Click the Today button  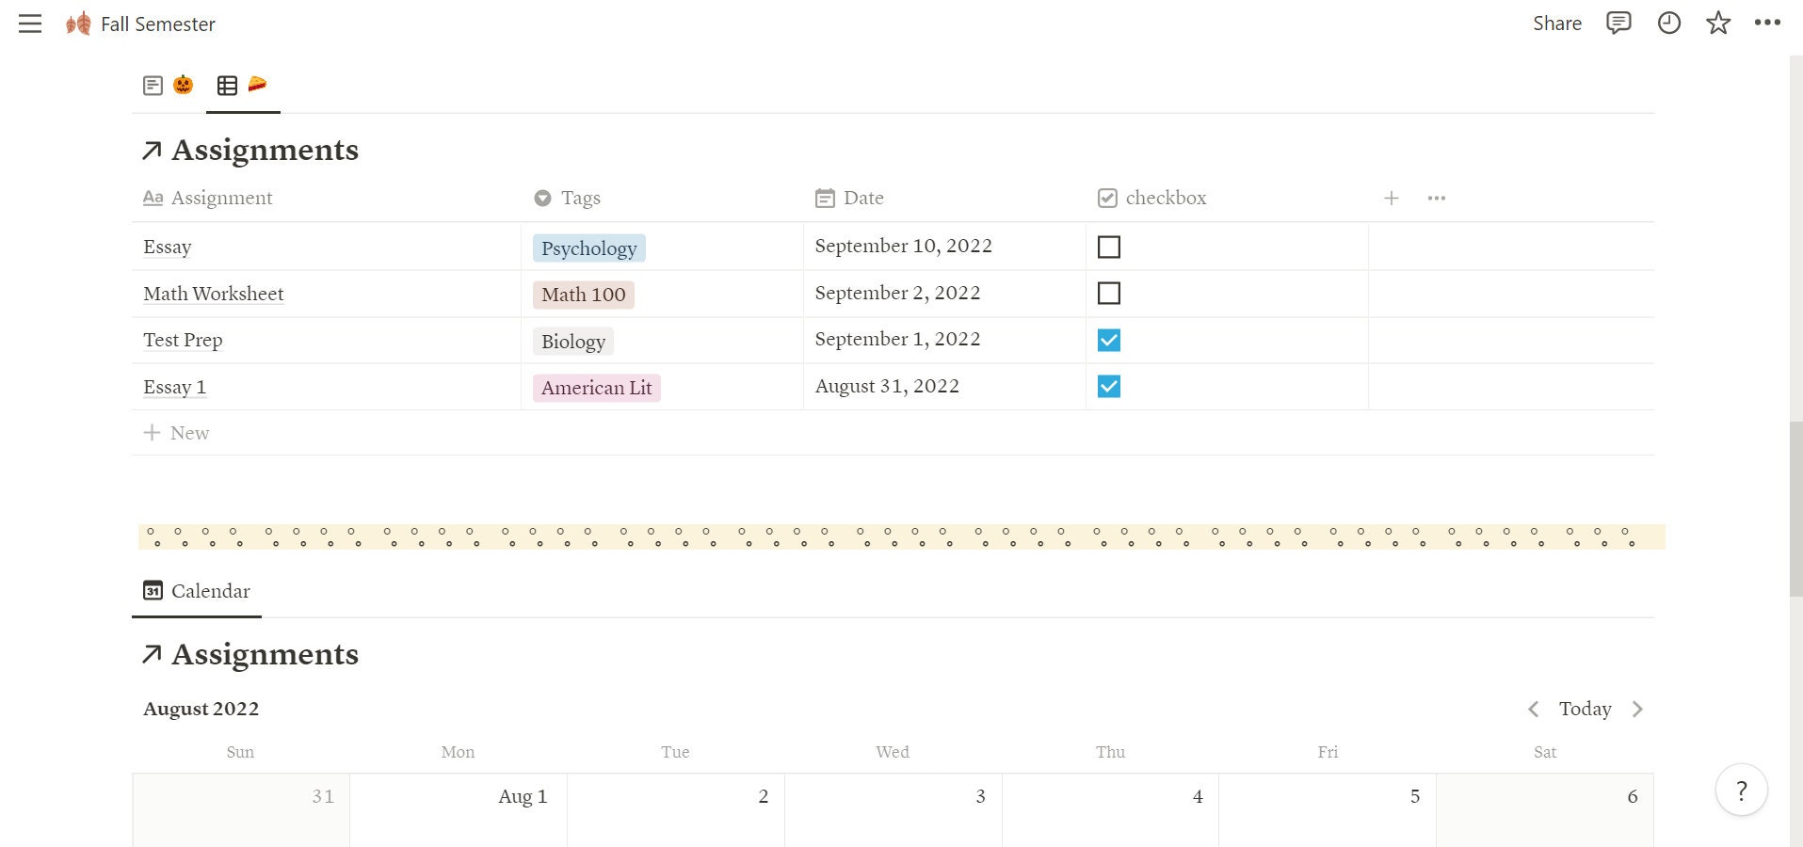(1585, 709)
